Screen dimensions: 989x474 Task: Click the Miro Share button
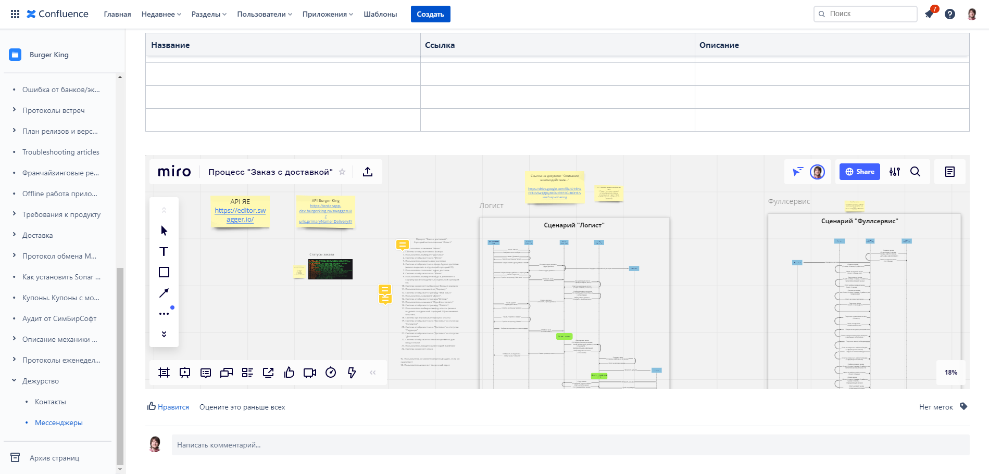coord(859,172)
